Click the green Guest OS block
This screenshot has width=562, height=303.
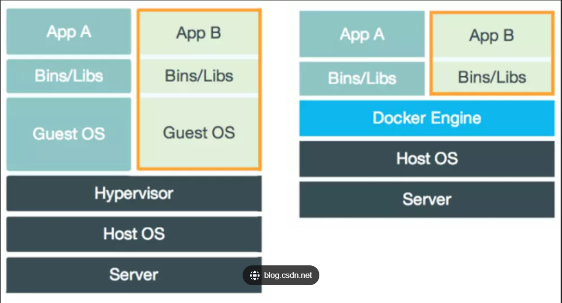pyautogui.click(x=199, y=132)
